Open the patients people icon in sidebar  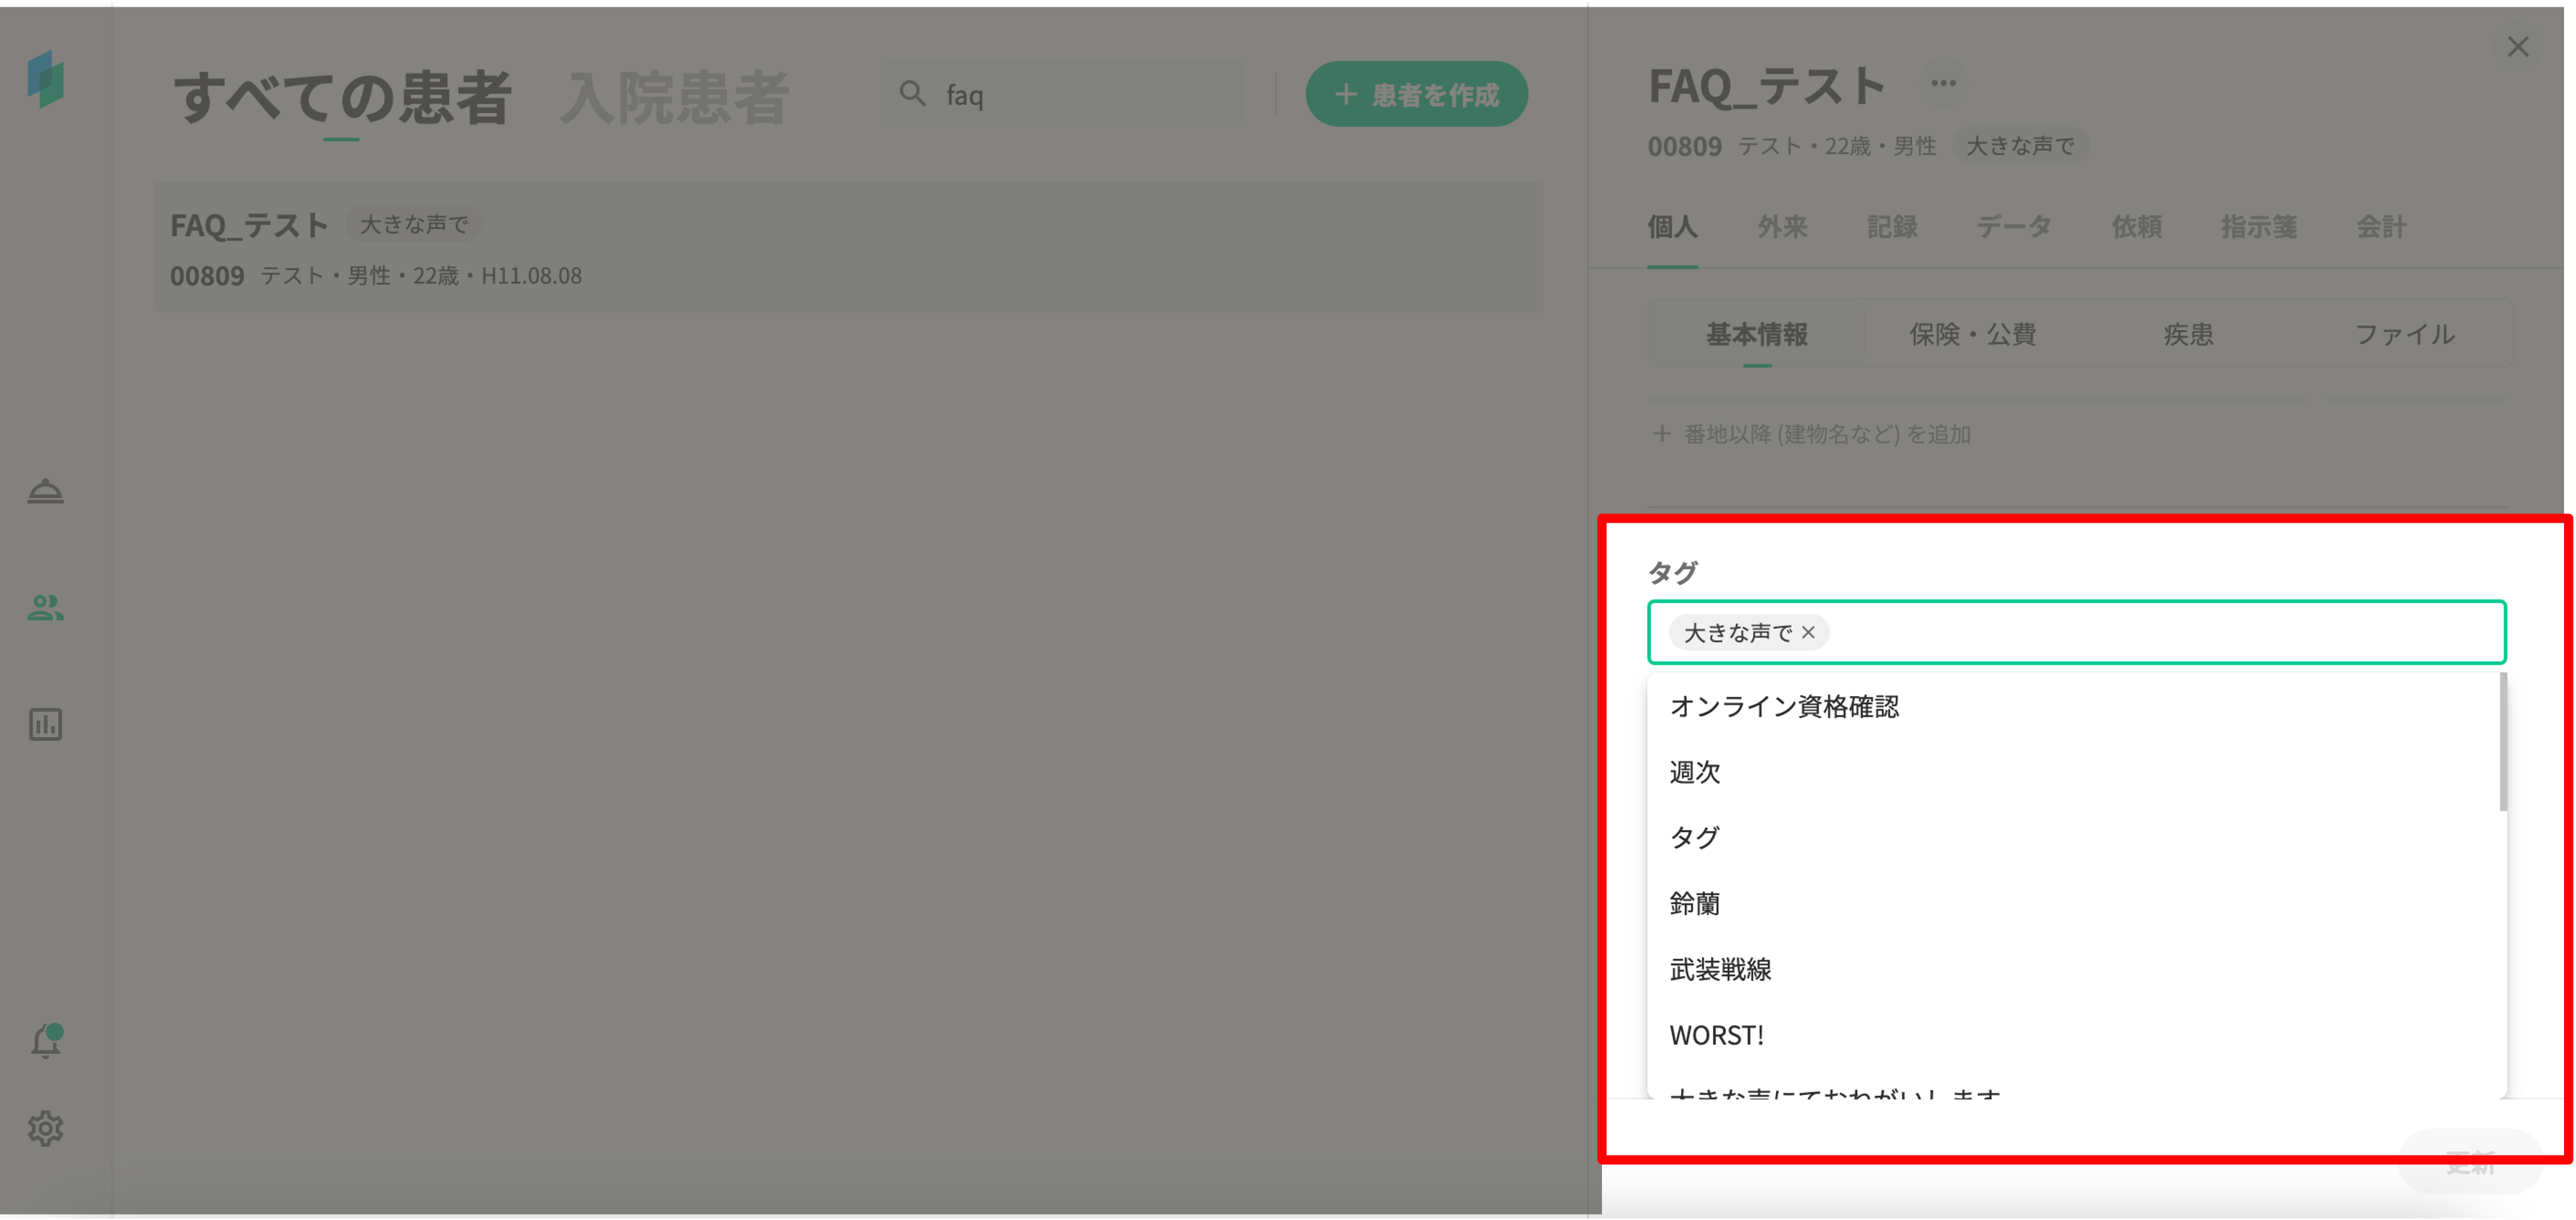[x=45, y=608]
